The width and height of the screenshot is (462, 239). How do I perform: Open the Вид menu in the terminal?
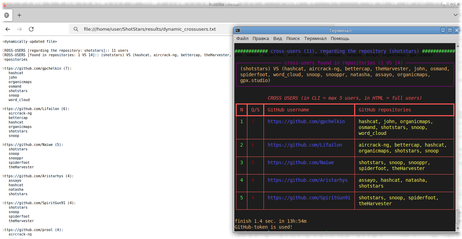(x=277, y=39)
